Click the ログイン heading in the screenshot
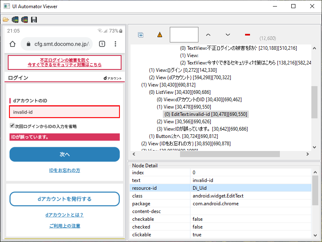This screenshot has width=322, height=242. point(18,78)
